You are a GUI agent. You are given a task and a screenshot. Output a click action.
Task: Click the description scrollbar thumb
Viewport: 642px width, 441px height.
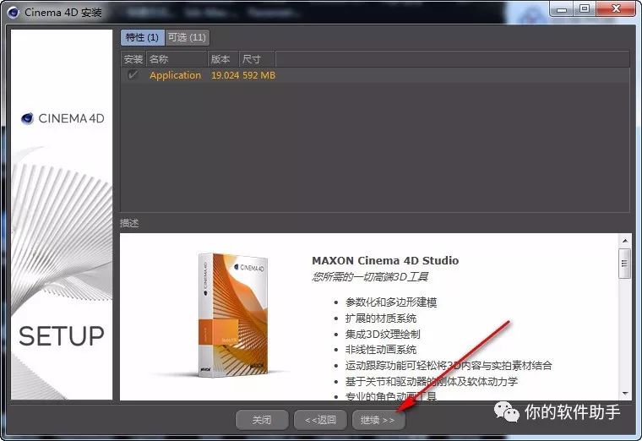pos(625,264)
